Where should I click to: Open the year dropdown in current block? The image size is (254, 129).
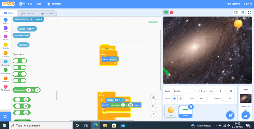(x=31, y=29)
